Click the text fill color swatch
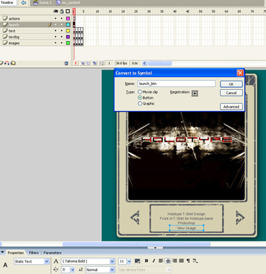Image resolution: width=266 pixels, height=274 pixels. pos(137,261)
